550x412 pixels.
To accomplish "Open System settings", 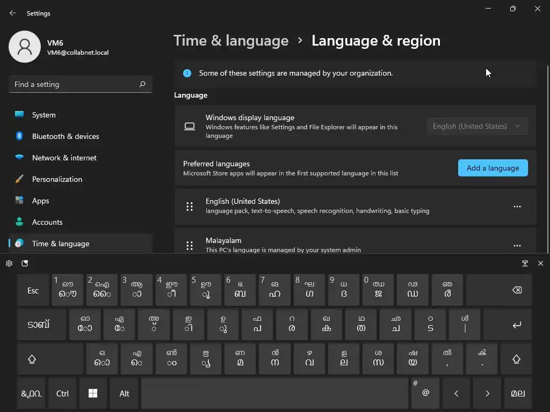I will 81,115.
